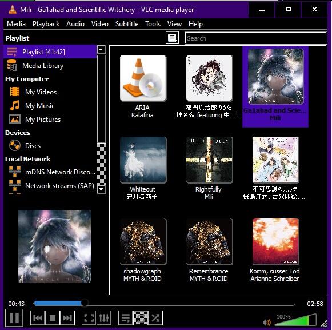Select the 竈門炭治郎のうた album thumbnail
The image size is (332, 330).
pos(209,78)
